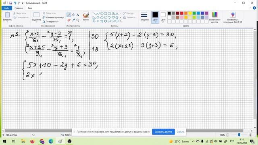Choose the five-point star shape
The height and width of the screenshot is (145, 258).
coord(102,21)
